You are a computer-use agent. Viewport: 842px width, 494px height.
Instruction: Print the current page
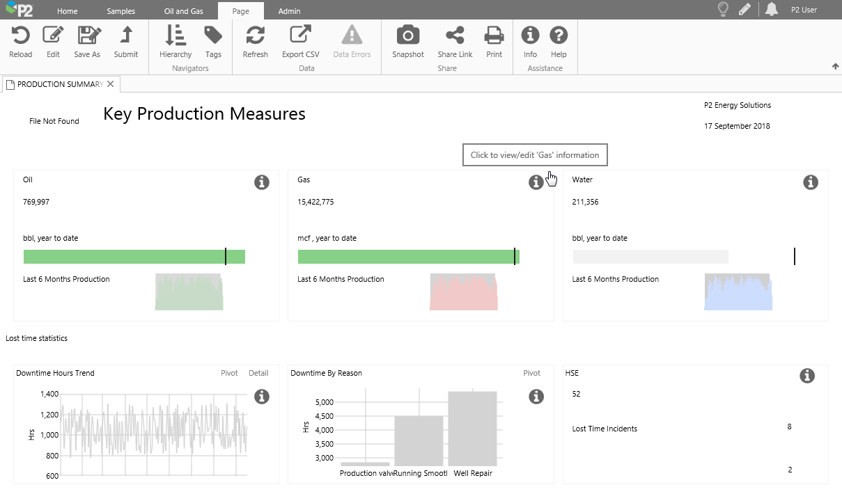tap(494, 35)
